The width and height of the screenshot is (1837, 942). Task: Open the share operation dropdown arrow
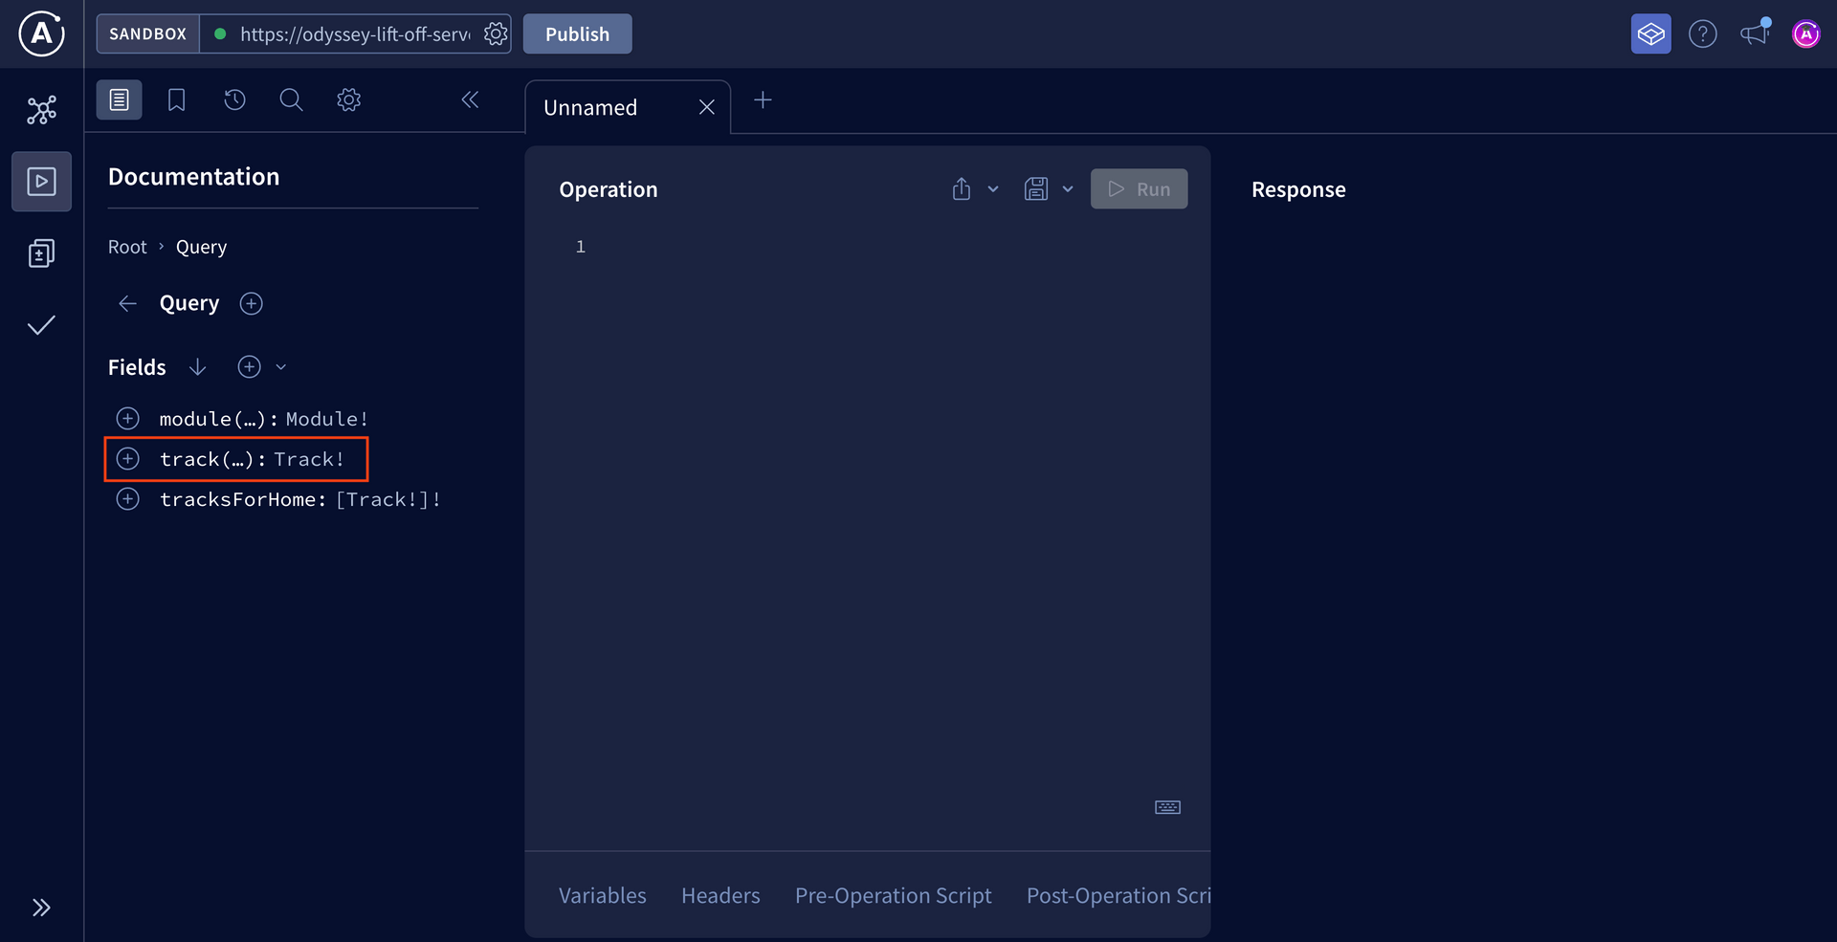pos(993,189)
